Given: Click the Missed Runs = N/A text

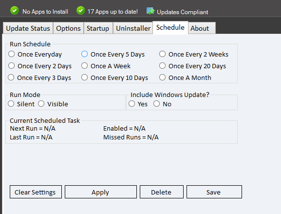Looking at the screenshot, I should [131, 137].
